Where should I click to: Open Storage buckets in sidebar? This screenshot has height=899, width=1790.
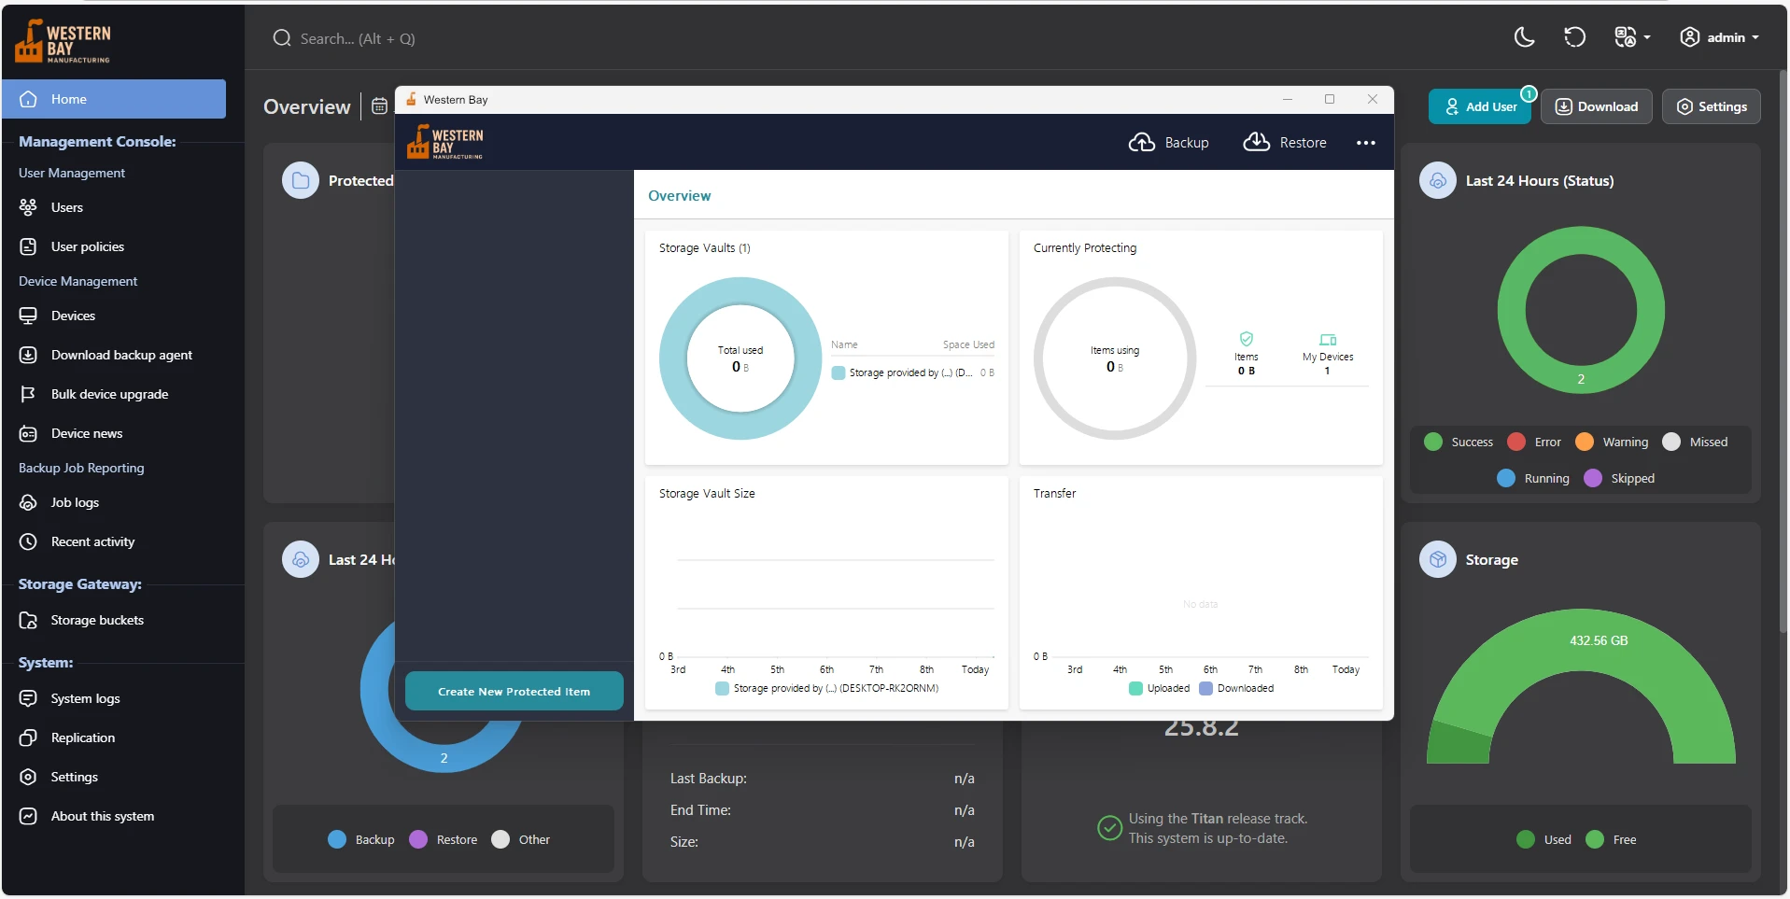(97, 620)
